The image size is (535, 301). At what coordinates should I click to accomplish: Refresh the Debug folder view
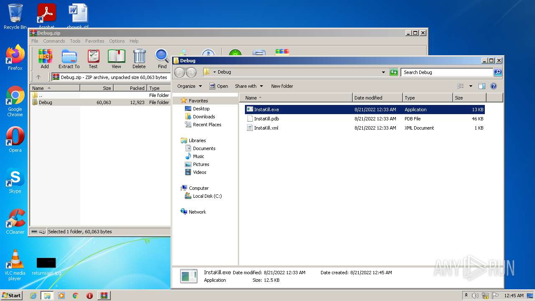click(394, 72)
